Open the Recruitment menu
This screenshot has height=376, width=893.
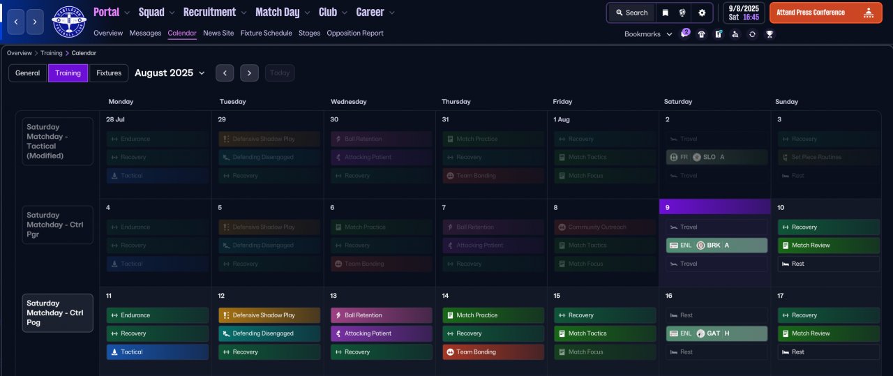214,12
